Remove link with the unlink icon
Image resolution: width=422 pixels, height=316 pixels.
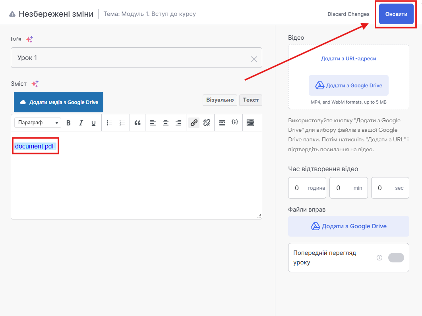(x=207, y=123)
